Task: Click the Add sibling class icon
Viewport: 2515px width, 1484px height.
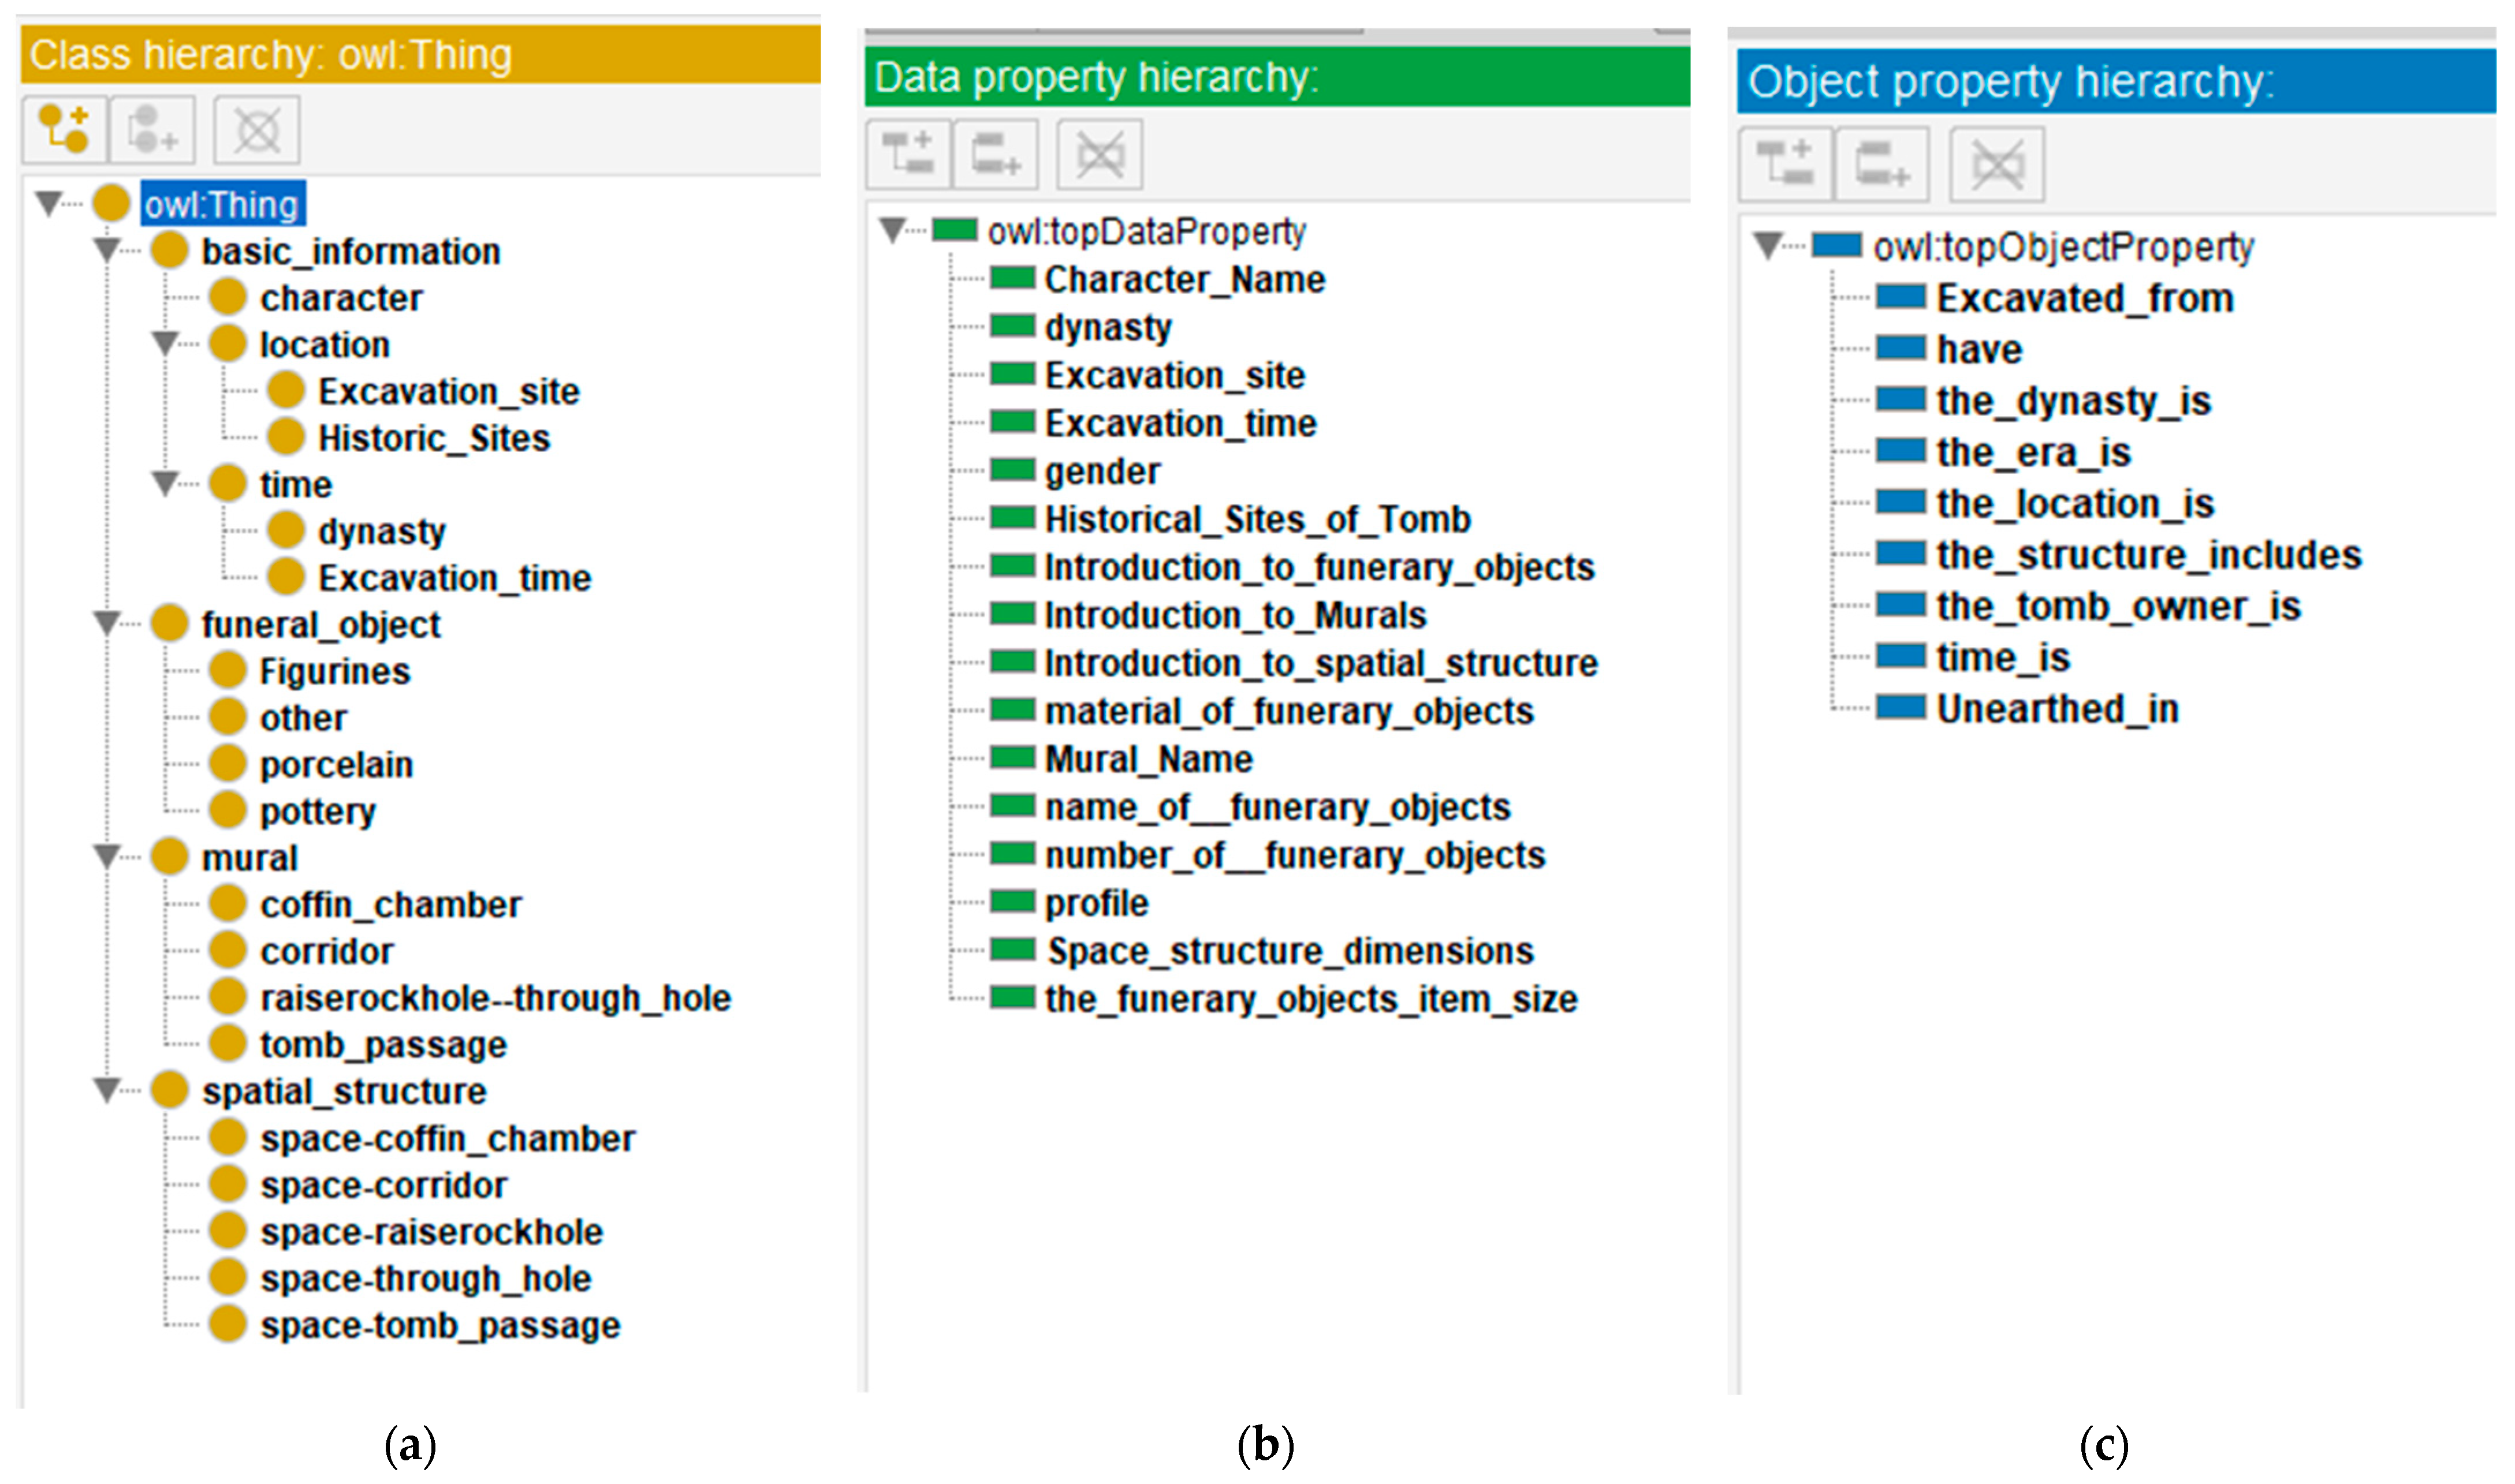Action: [153, 129]
